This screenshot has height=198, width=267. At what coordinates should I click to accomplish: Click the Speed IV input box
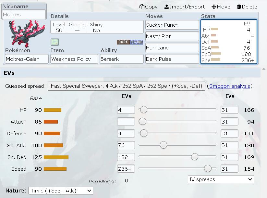click(229, 169)
